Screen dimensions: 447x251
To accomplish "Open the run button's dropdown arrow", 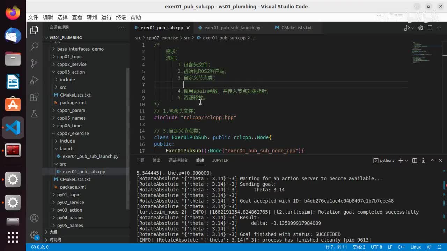I will click(412, 28).
